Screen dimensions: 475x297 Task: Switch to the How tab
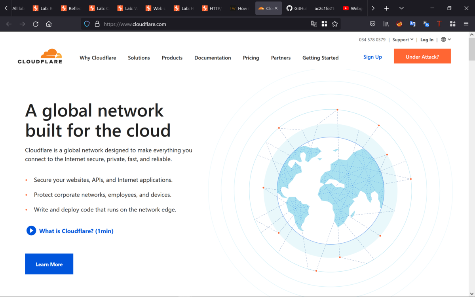pyautogui.click(x=240, y=8)
